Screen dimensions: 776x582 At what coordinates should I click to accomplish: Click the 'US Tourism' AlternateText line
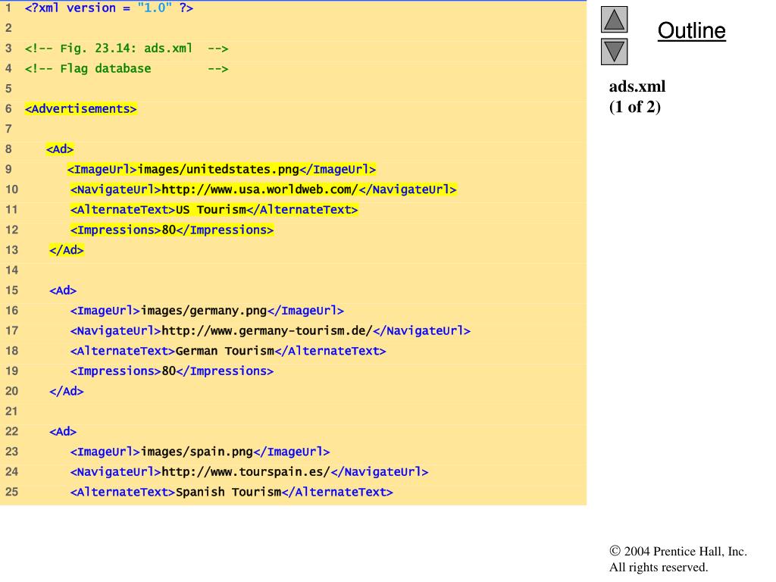click(214, 210)
